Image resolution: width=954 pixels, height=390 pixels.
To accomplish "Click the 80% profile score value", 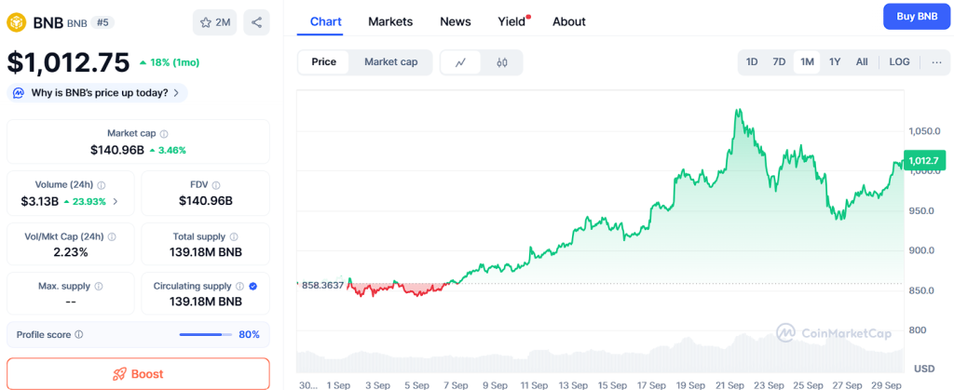I will [249, 334].
